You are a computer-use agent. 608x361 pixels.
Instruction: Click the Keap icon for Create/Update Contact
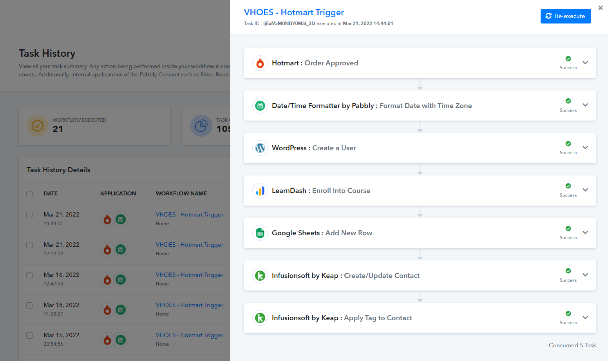tap(260, 276)
